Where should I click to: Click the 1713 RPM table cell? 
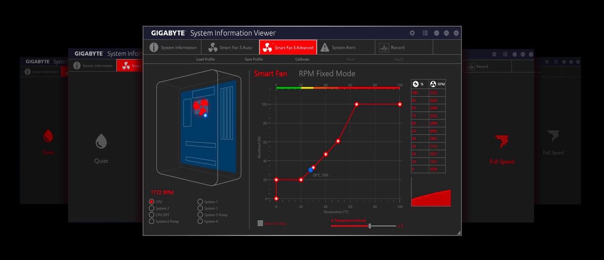coord(437,146)
